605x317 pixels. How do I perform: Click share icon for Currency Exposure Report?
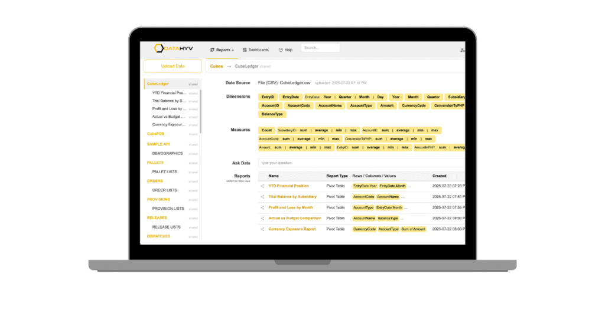(262, 229)
